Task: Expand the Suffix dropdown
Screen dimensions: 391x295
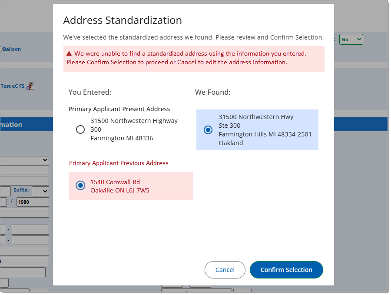Action: 40,191
